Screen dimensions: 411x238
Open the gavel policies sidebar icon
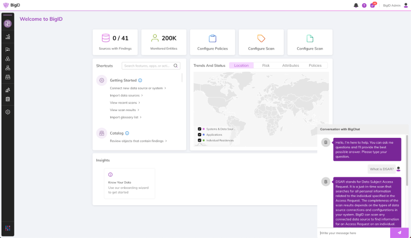pyautogui.click(x=8, y=90)
